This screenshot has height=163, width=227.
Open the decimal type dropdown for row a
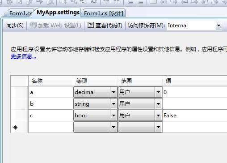point(113,92)
